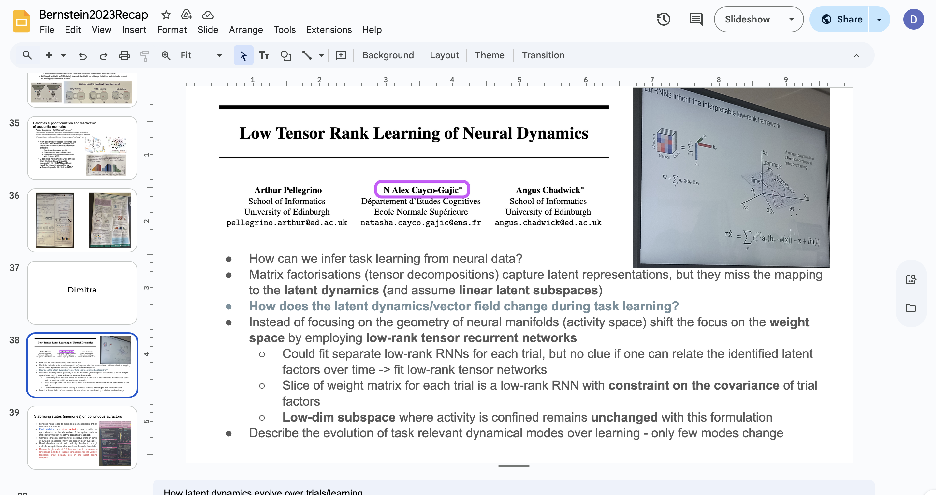Image resolution: width=936 pixels, height=495 pixels.
Task: Expand the Fit zoom dropdown
Action: (219, 56)
